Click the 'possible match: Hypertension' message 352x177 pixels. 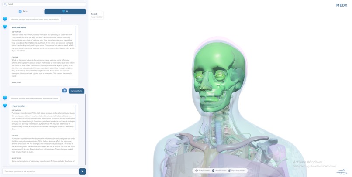click(35, 99)
